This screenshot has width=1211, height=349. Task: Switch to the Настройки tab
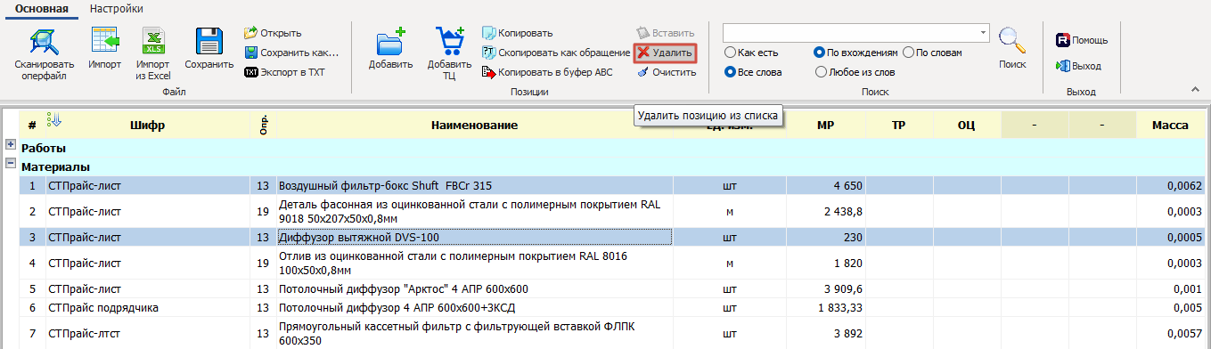117,8
